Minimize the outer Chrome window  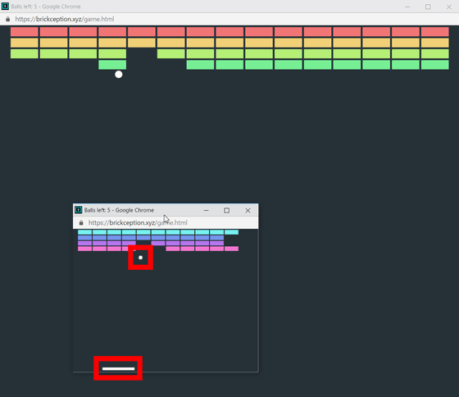(x=407, y=7)
